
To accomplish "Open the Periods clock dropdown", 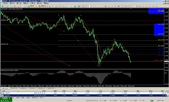I will tap(79, 6).
